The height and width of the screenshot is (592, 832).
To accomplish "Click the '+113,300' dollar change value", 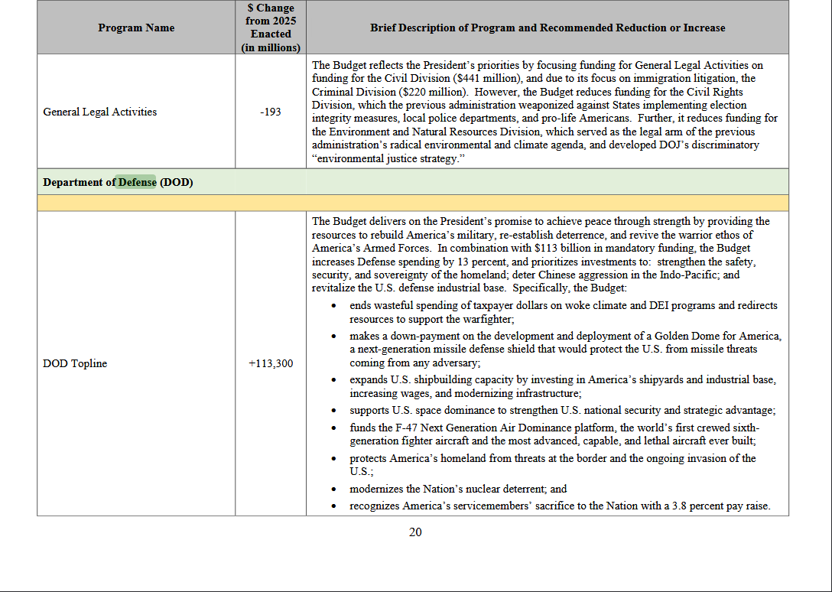I will 271,363.
